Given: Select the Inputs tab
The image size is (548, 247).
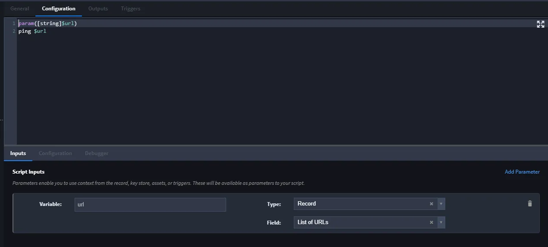Looking at the screenshot, I should [x=18, y=153].
